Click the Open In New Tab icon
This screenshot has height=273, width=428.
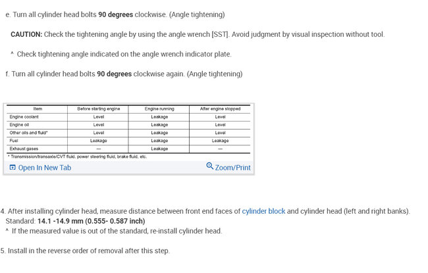click(x=12, y=168)
